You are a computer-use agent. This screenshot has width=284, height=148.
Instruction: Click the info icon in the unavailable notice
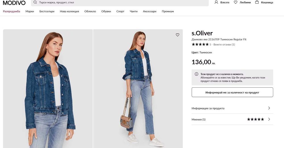coord(196,74)
